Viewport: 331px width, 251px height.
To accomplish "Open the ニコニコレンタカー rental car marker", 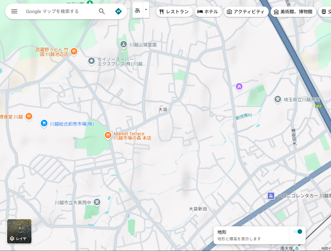I will pos(271,196).
